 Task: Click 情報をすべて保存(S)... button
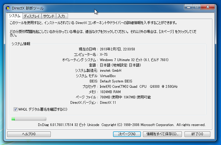pos(162,134)
